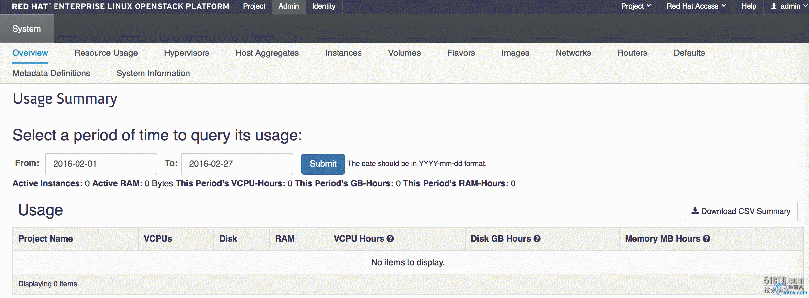The width and height of the screenshot is (809, 298).
Task: Open the Identity top tab
Action: tap(323, 6)
